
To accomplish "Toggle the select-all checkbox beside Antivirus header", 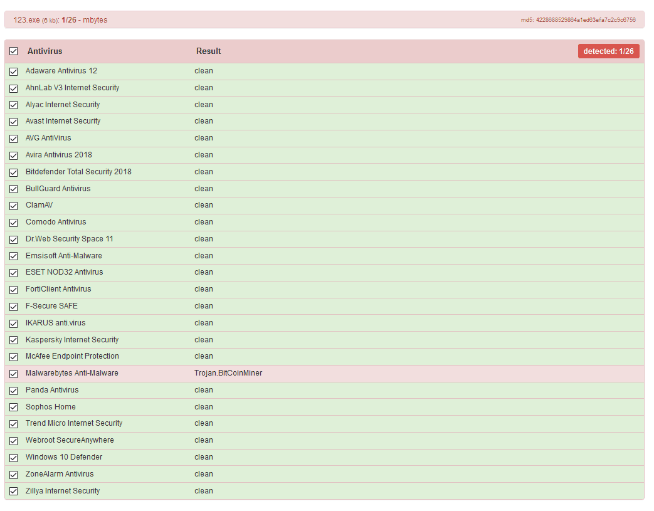I will point(13,51).
